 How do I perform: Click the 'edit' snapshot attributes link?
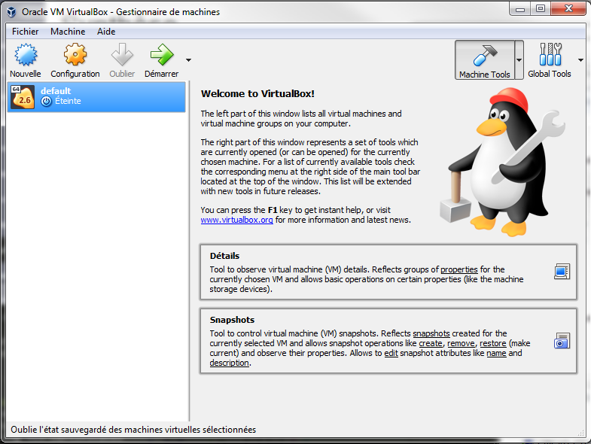click(391, 353)
